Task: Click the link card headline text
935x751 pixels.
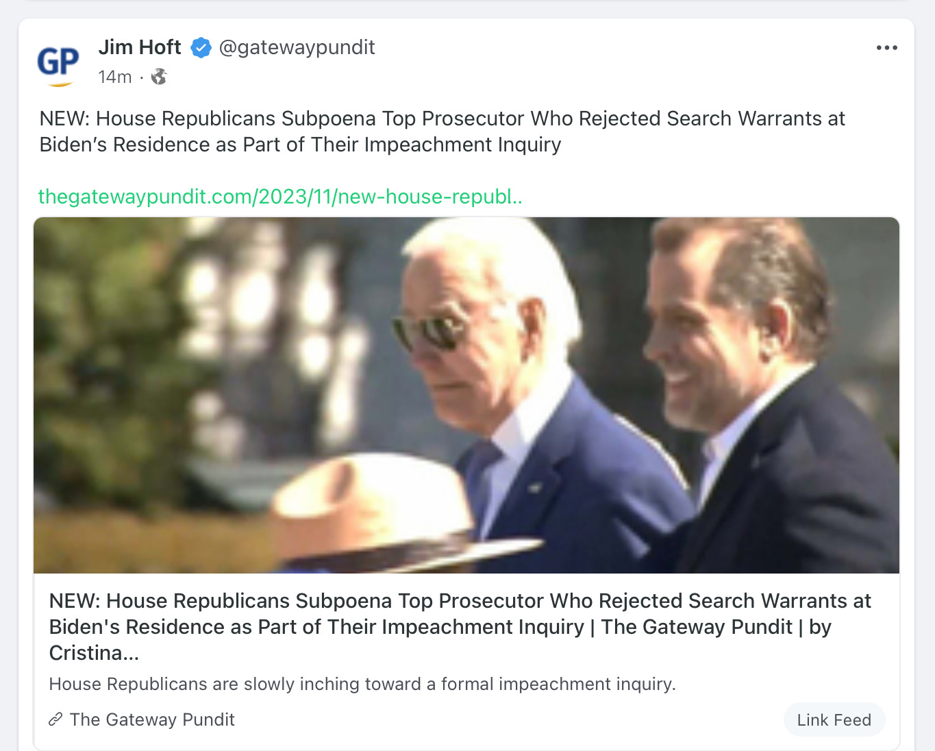Action: (460, 627)
